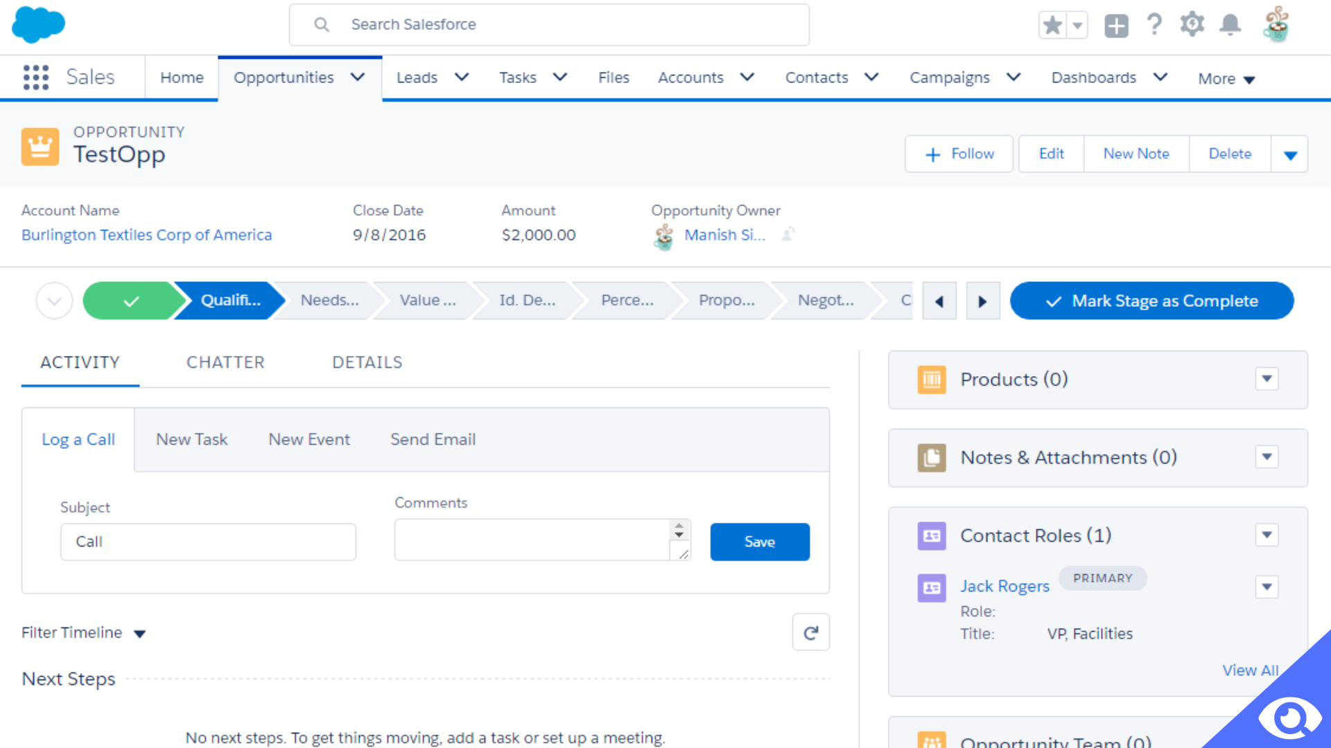1331x748 pixels.
Task: Select the New Task composer tab
Action: point(191,440)
